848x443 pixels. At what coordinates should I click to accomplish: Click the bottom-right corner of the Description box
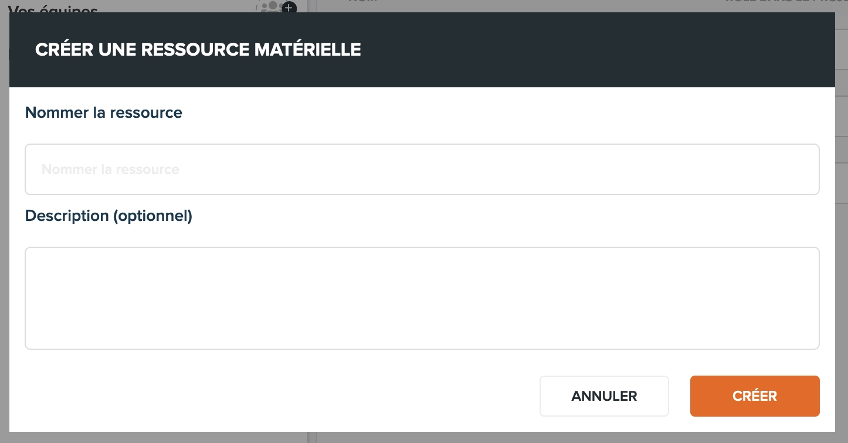815,345
